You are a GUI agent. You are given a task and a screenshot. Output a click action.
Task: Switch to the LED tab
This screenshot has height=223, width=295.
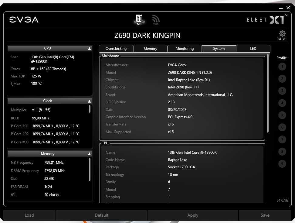point(253,48)
